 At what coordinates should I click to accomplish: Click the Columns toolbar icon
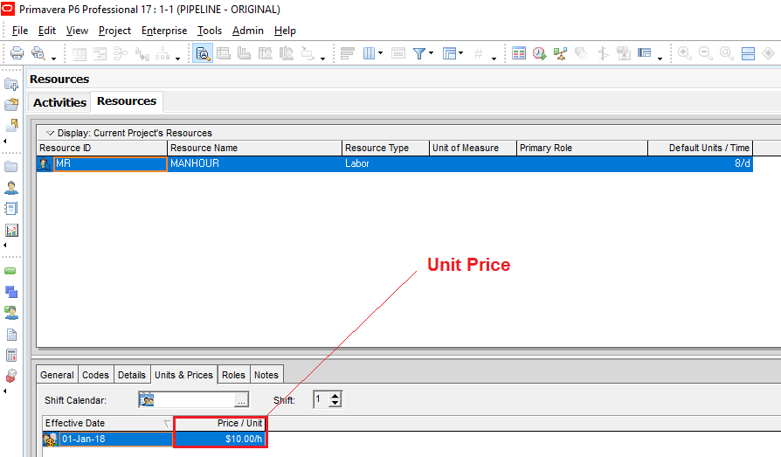click(369, 52)
